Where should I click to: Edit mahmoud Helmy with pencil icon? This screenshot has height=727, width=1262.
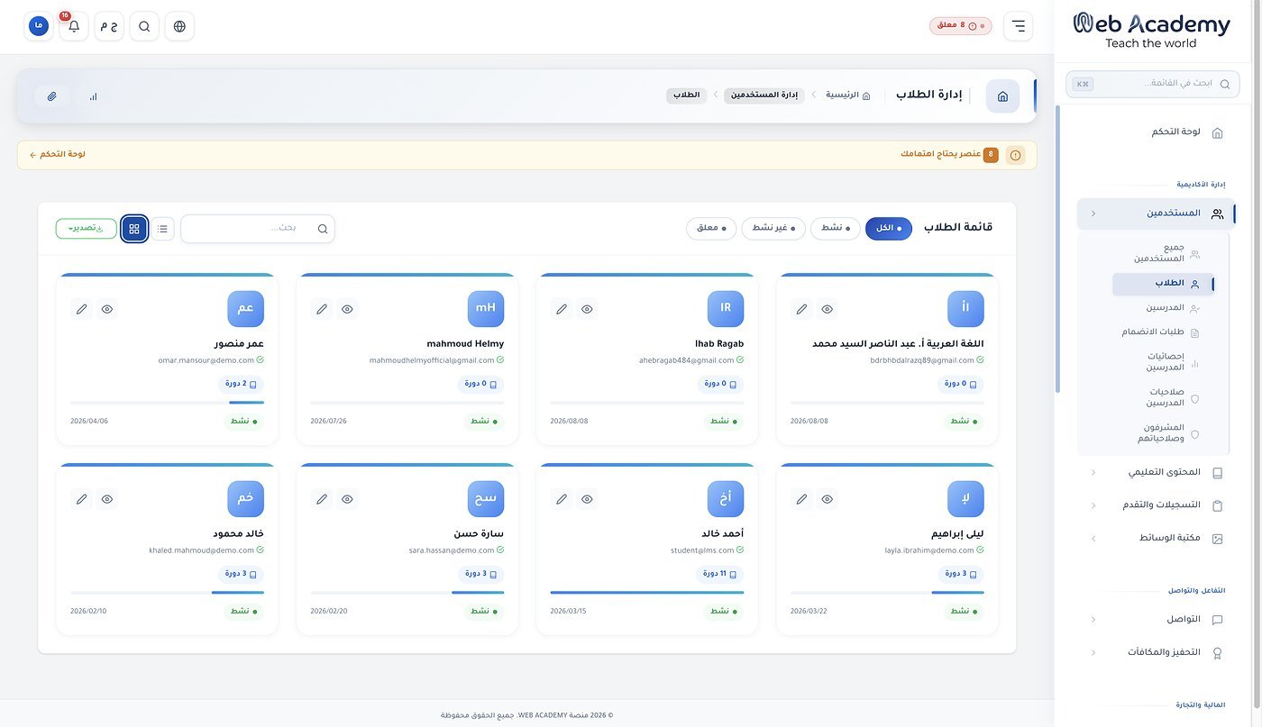322,309
